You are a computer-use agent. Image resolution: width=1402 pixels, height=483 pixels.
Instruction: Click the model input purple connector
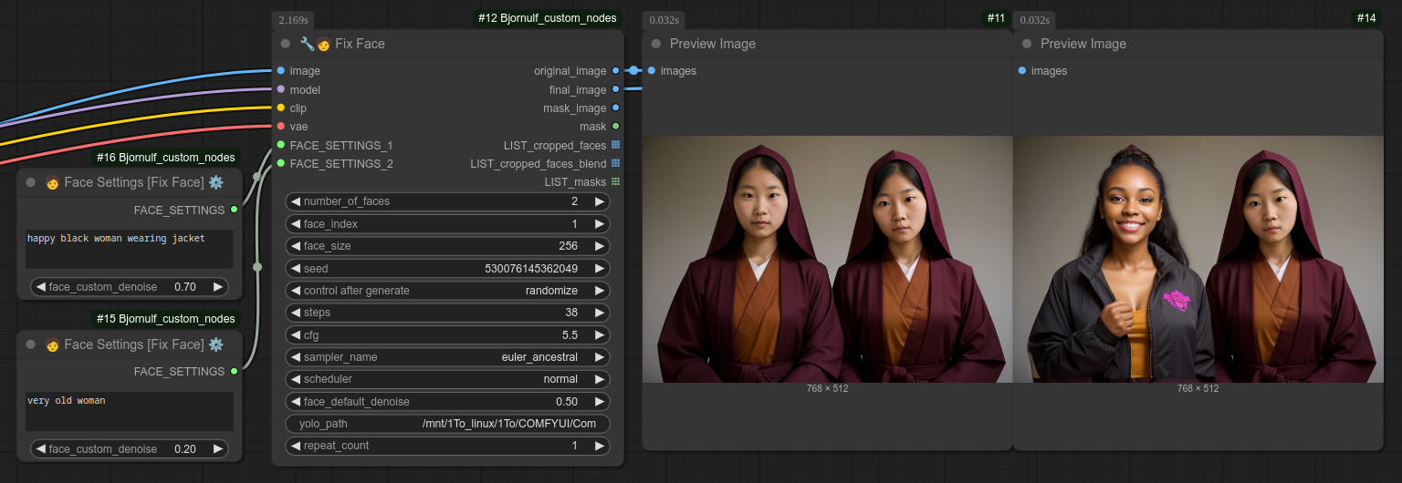coord(280,89)
